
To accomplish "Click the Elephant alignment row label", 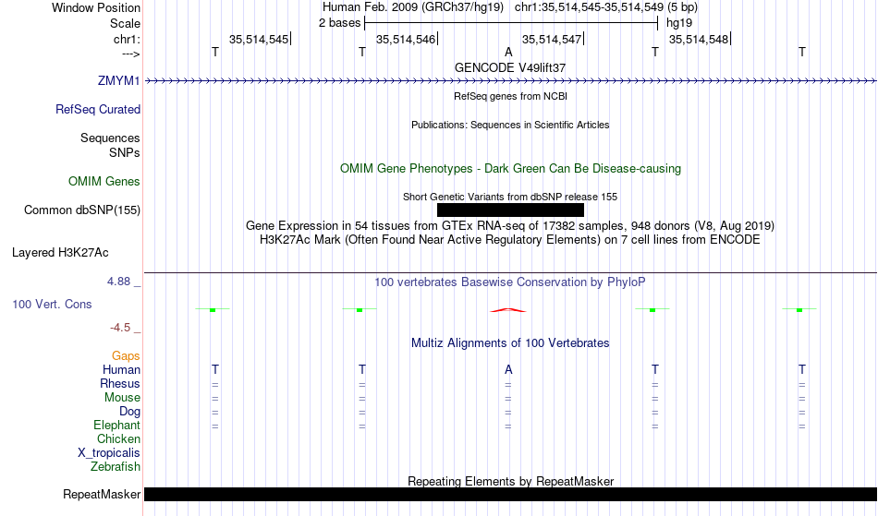I will 117,425.
